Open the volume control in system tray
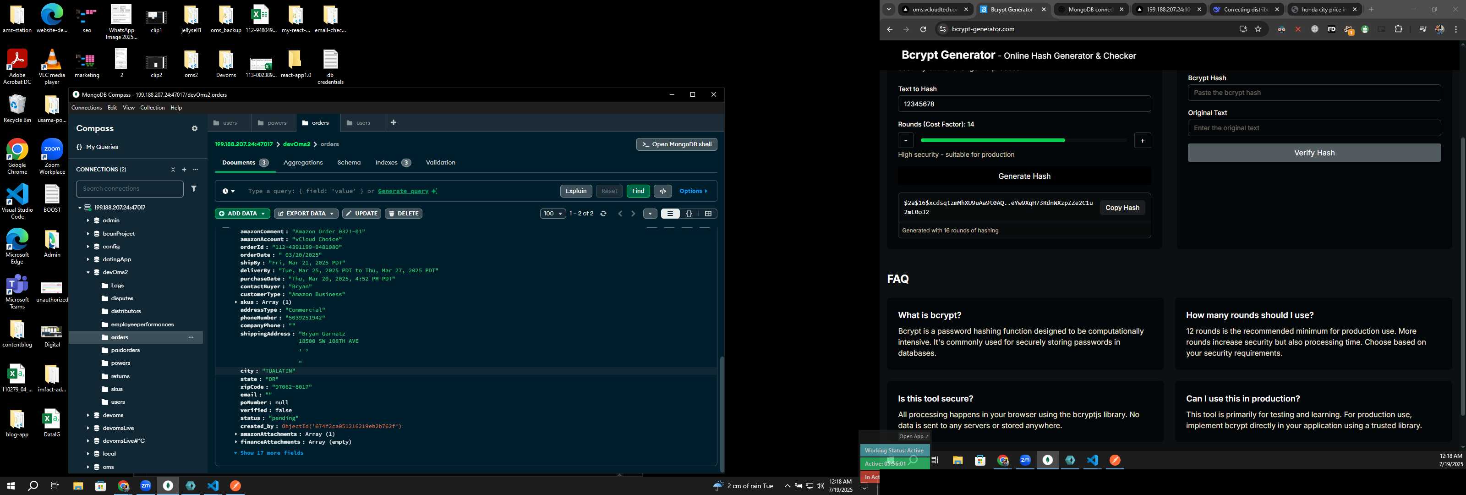The image size is (1466, 495). pos(820,486)
